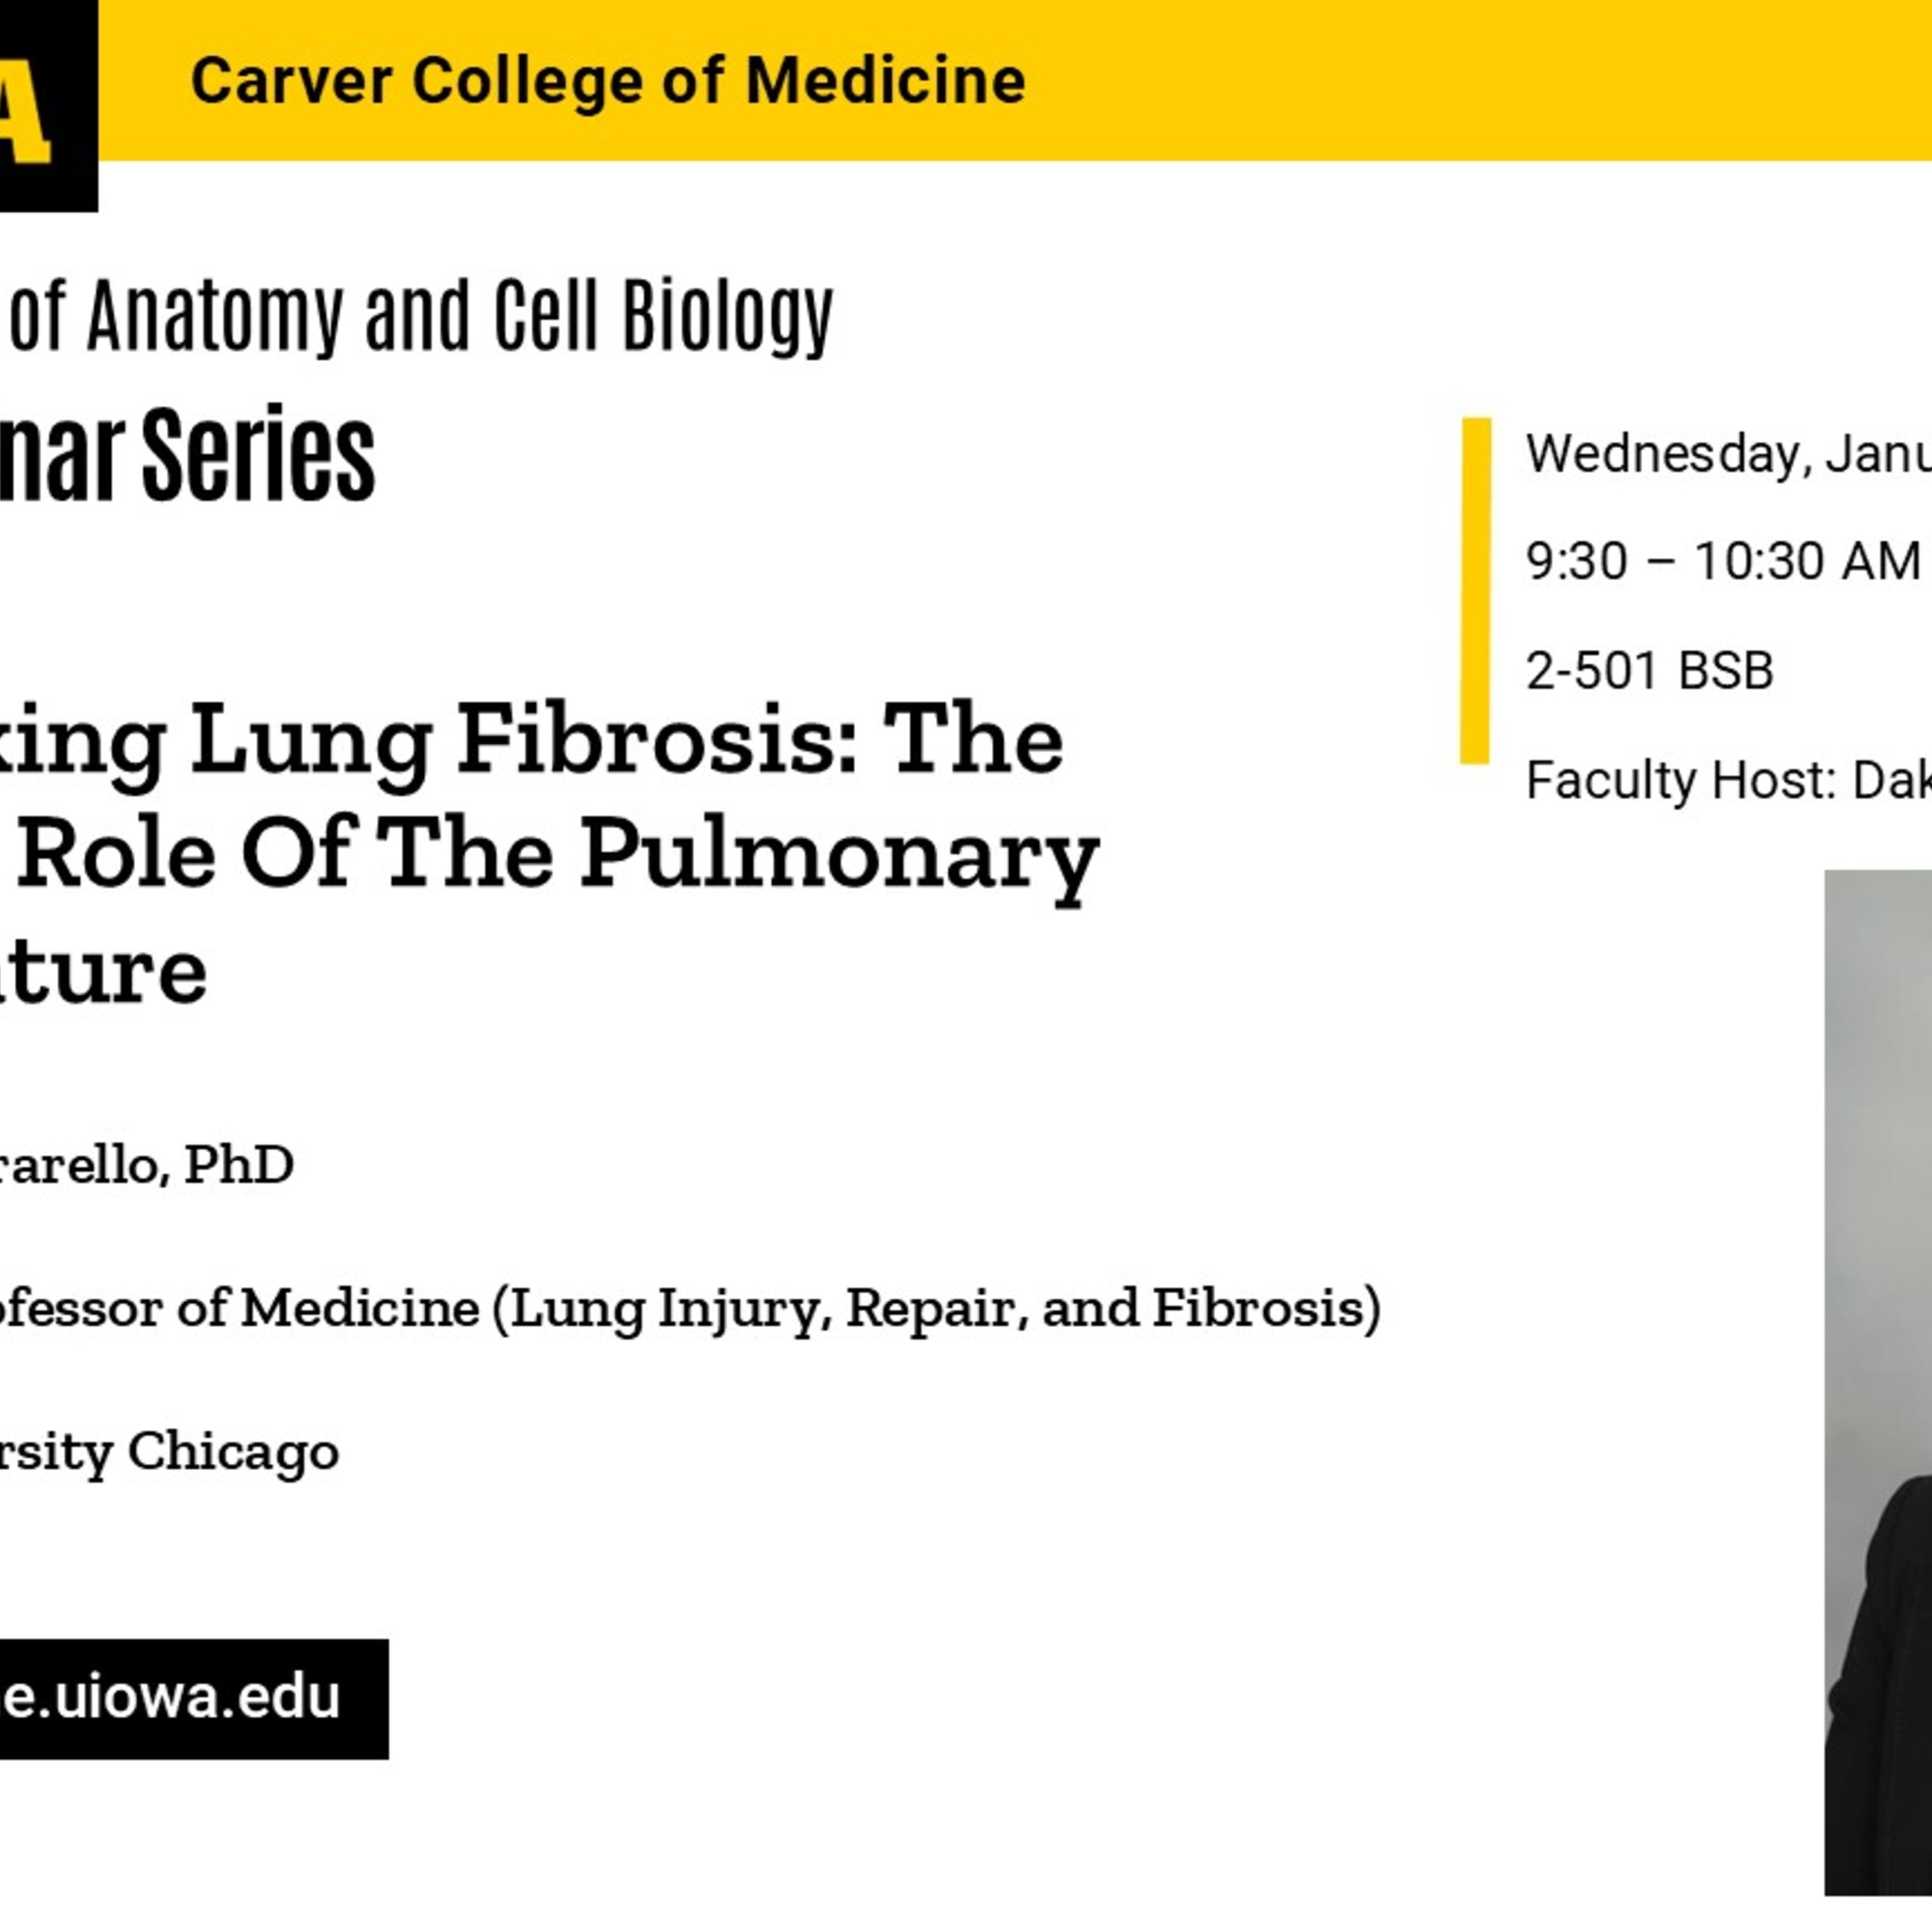Screen dimensions: 1932x1932
Task: Click the title fragment ending in 'ature'
Action: [x=105, y=971]
